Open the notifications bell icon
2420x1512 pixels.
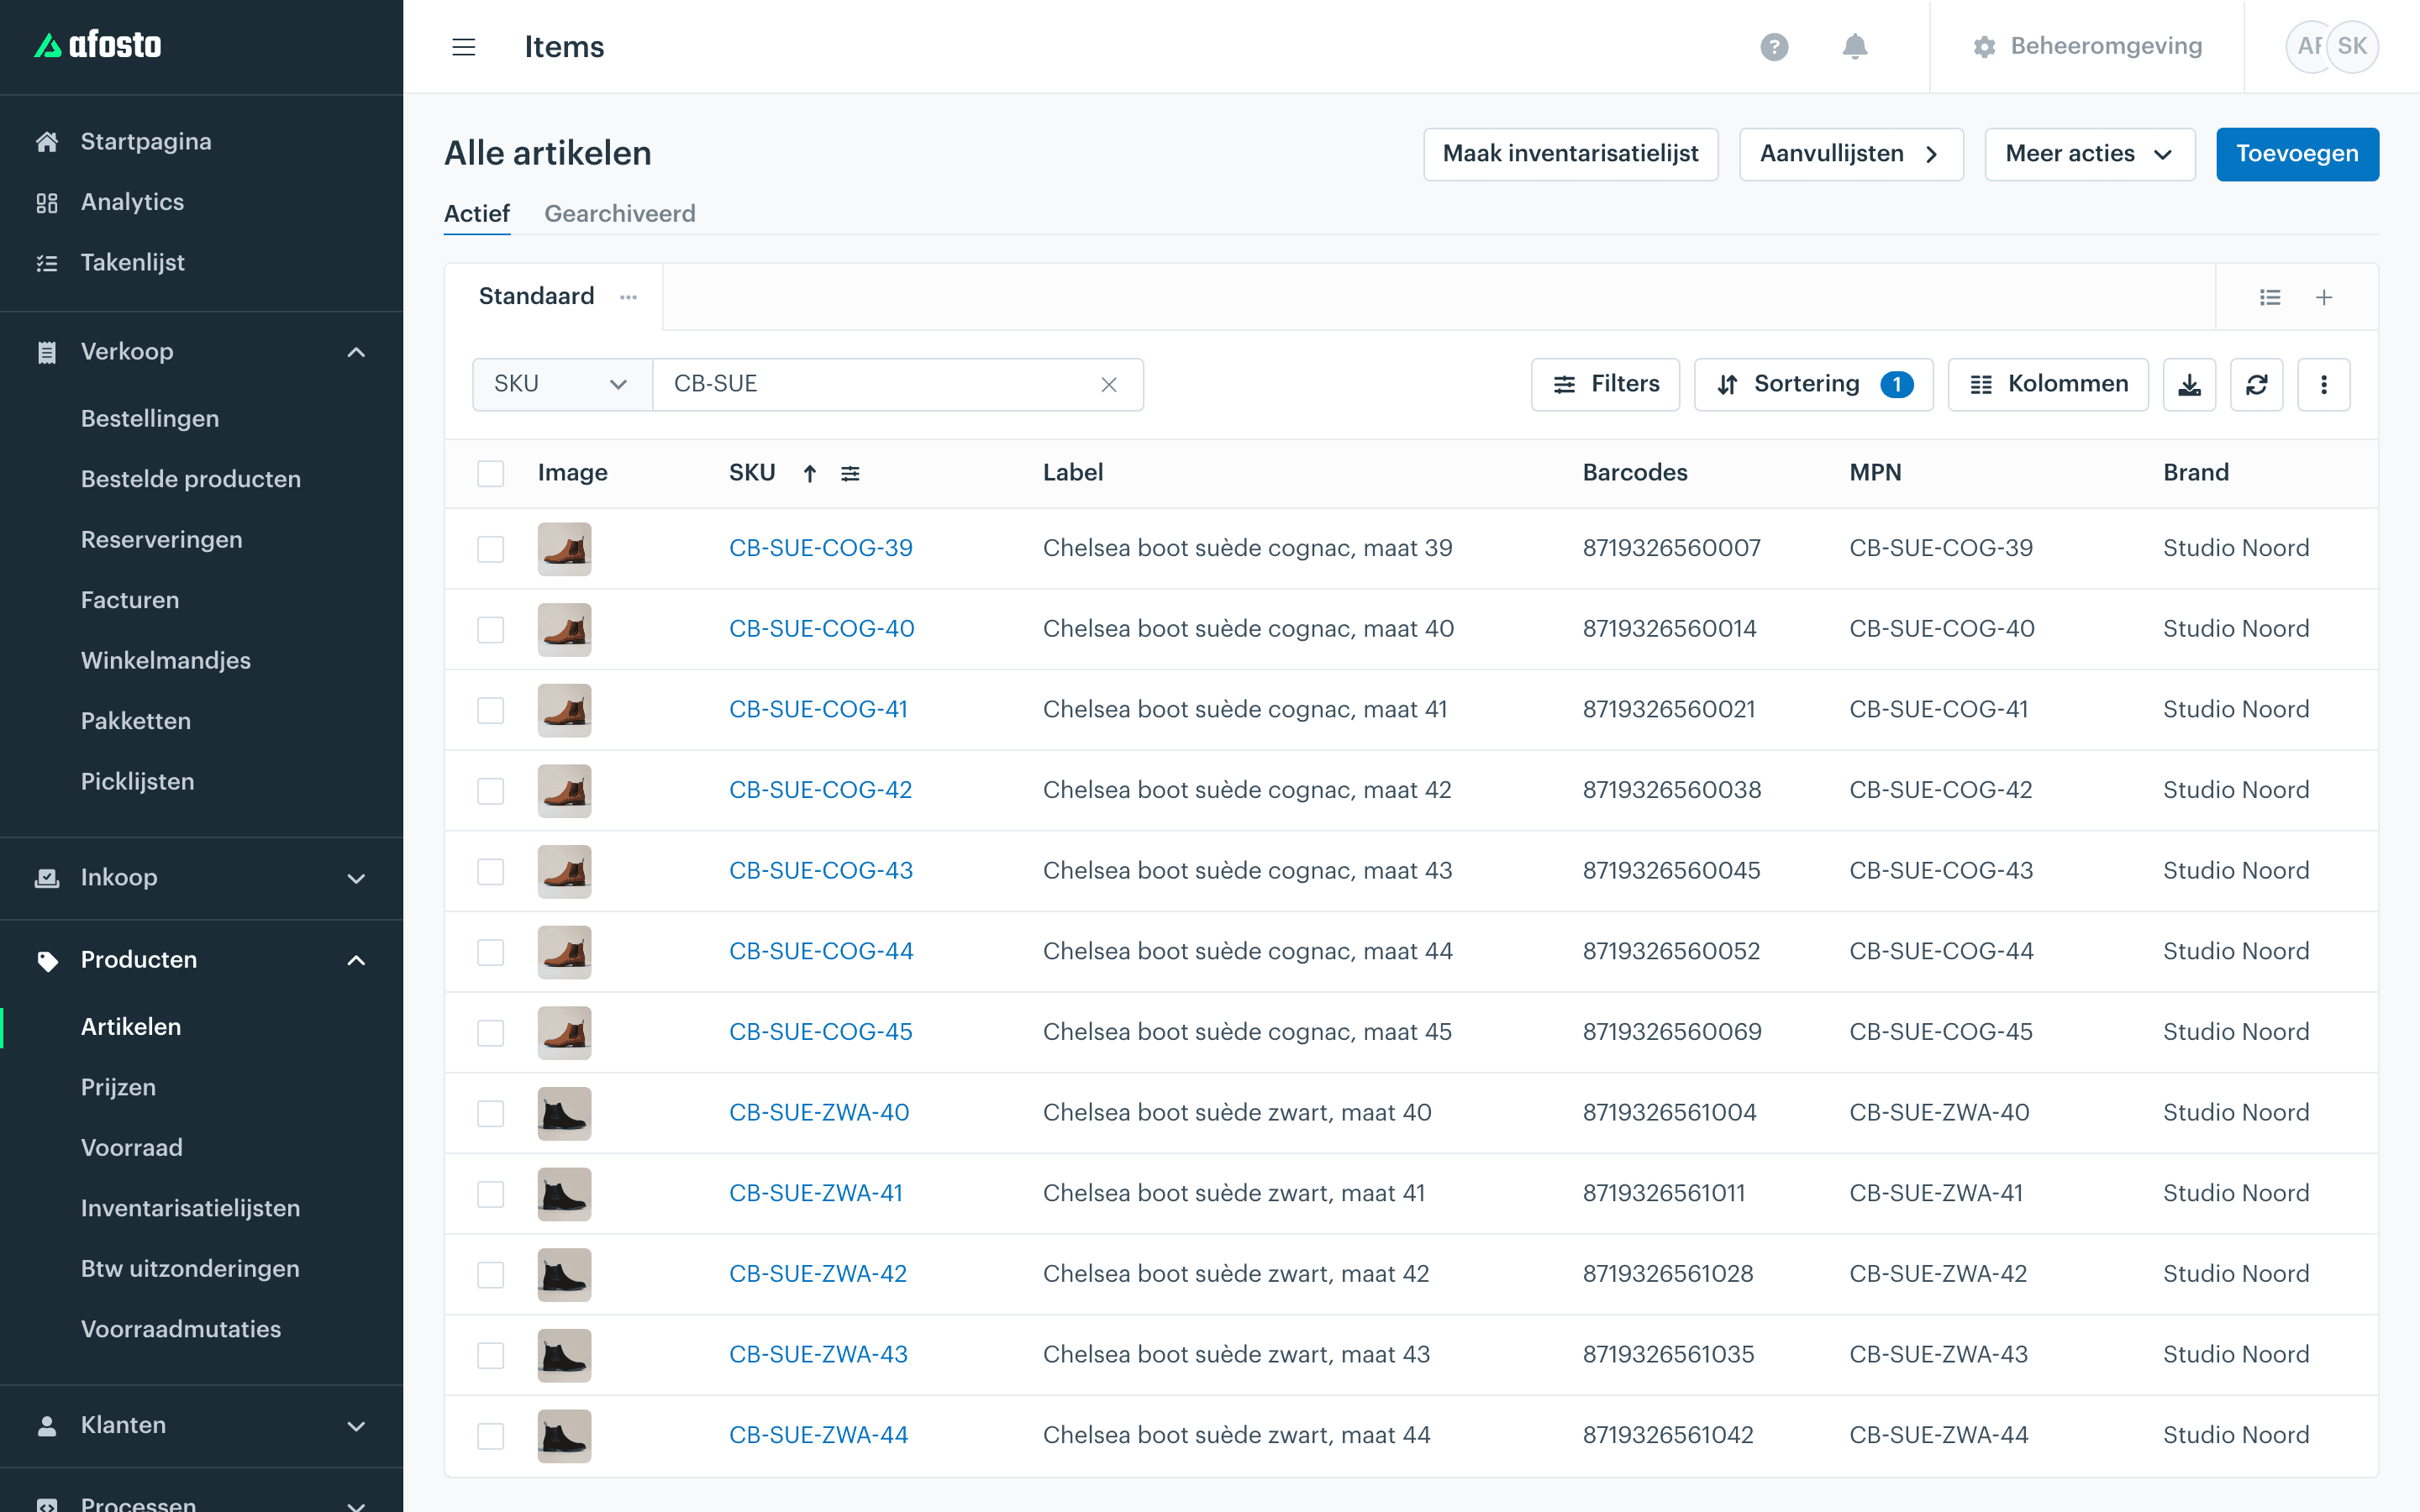[1855, 47]
